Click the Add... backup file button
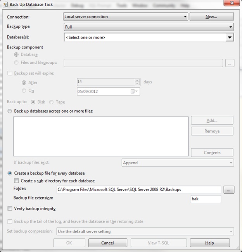 [x=212, y=120]
